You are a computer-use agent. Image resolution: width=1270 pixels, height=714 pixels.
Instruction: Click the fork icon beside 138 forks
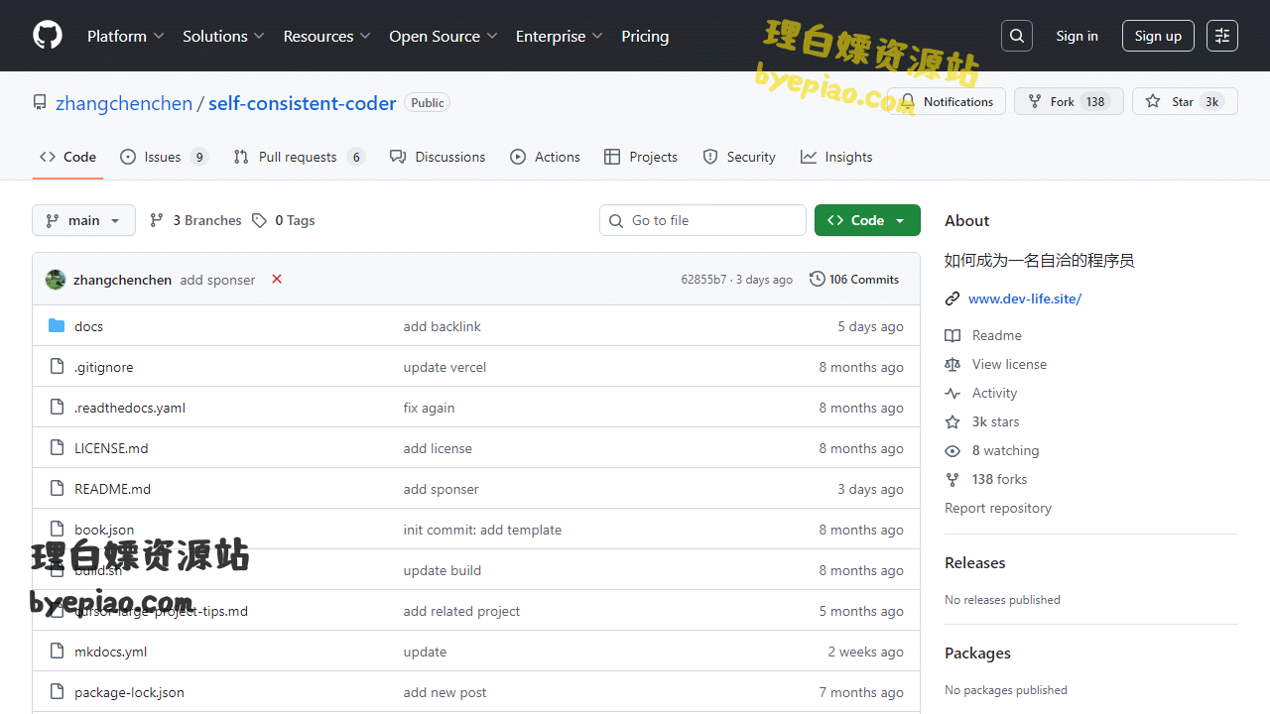click(x=952, y=479)
